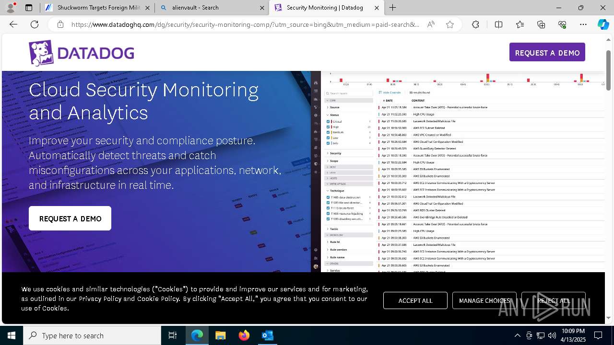614x345 pixels.
Task: Click the Windows taskbar search box
Action: click(x=92, y=335)
